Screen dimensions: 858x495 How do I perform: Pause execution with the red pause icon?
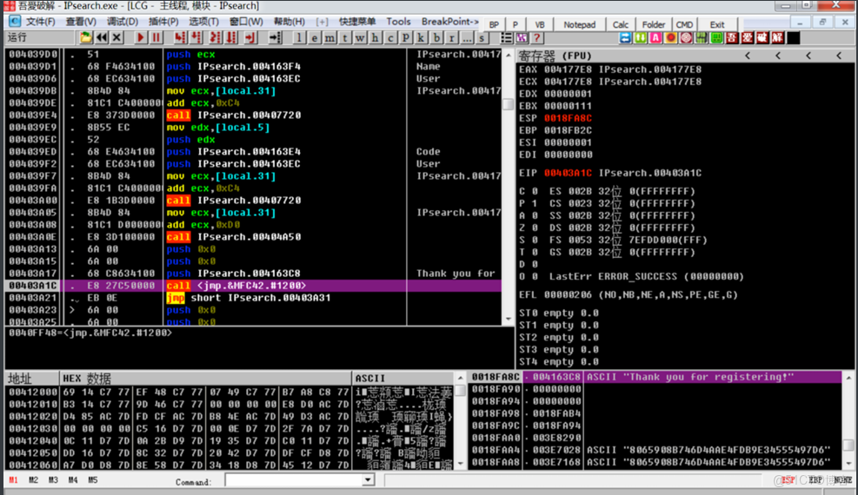[x=156, y=37]
